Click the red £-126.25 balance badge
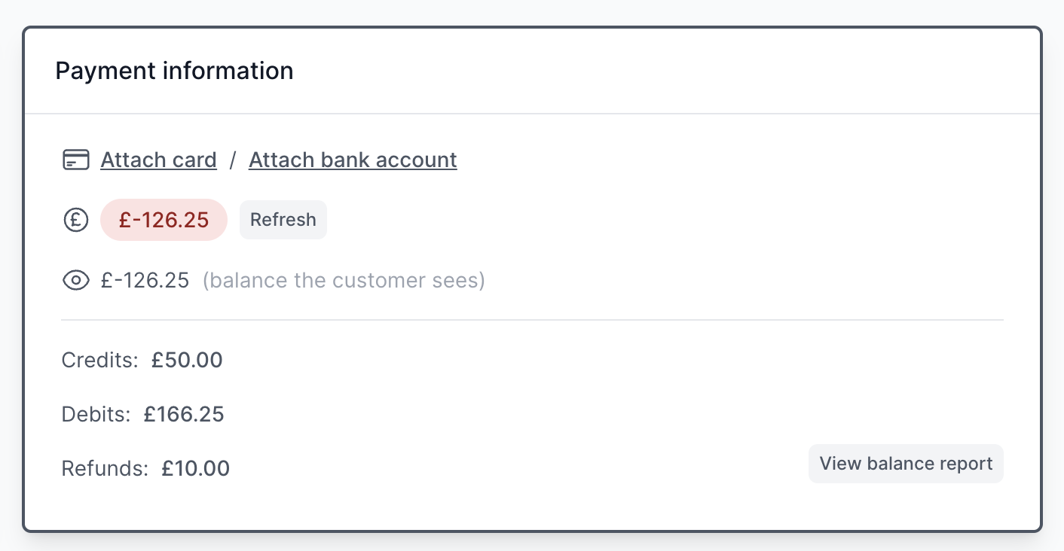 pos(164,219)
